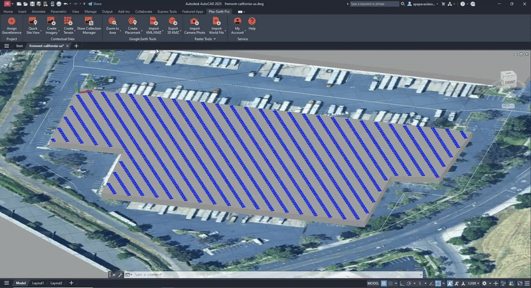Open Quick Site View tool

tap(33, 25)
